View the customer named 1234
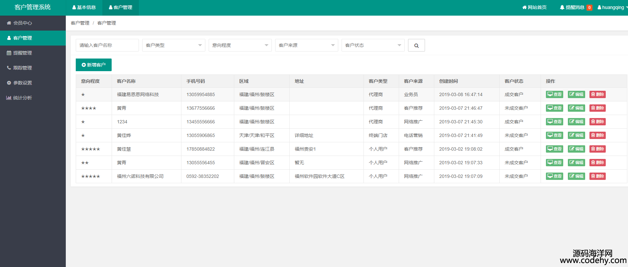Image resolution: width=628 pixels, height=267 pixels. 555,122
